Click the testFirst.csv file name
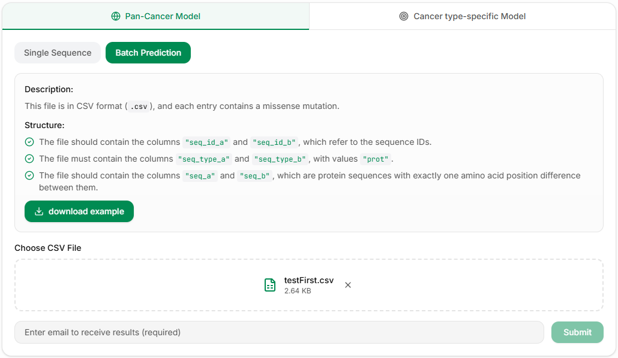 click(308, 281)
